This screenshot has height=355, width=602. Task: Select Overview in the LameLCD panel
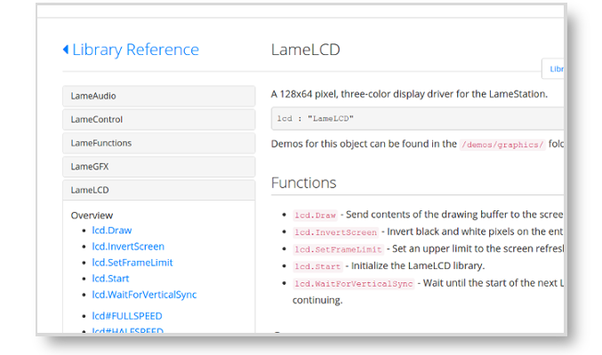[x=92, y=216]
